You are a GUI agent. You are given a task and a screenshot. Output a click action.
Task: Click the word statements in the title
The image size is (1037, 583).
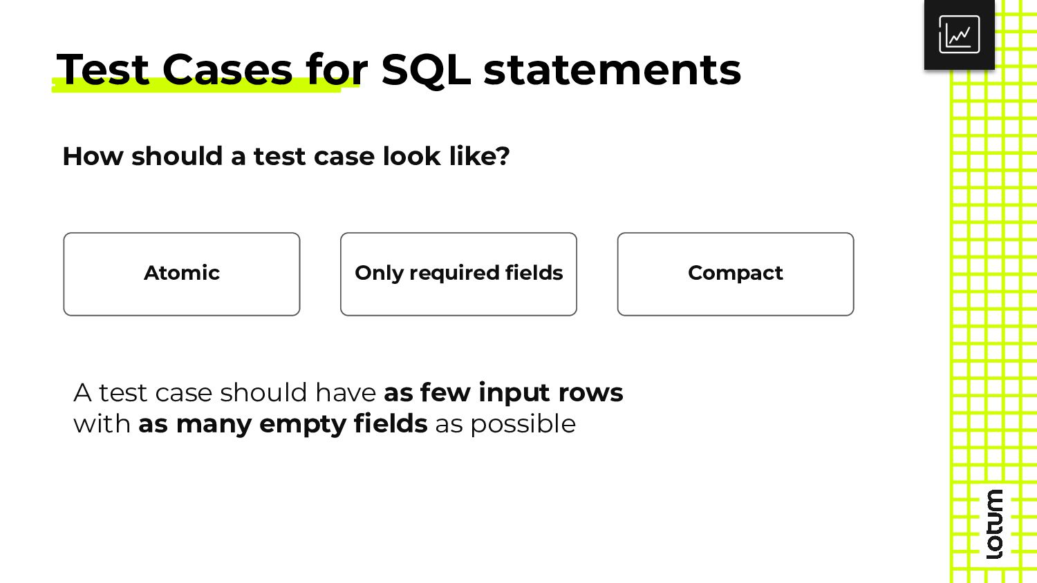pos(613,70)
